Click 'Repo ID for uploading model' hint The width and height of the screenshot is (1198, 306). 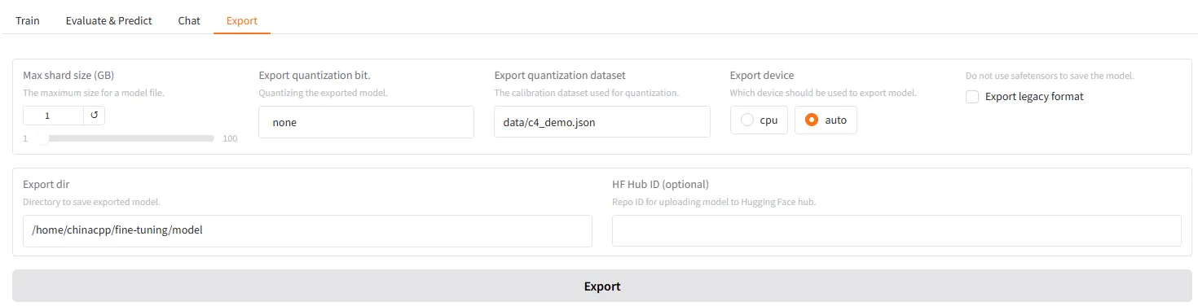coord(714,202)
